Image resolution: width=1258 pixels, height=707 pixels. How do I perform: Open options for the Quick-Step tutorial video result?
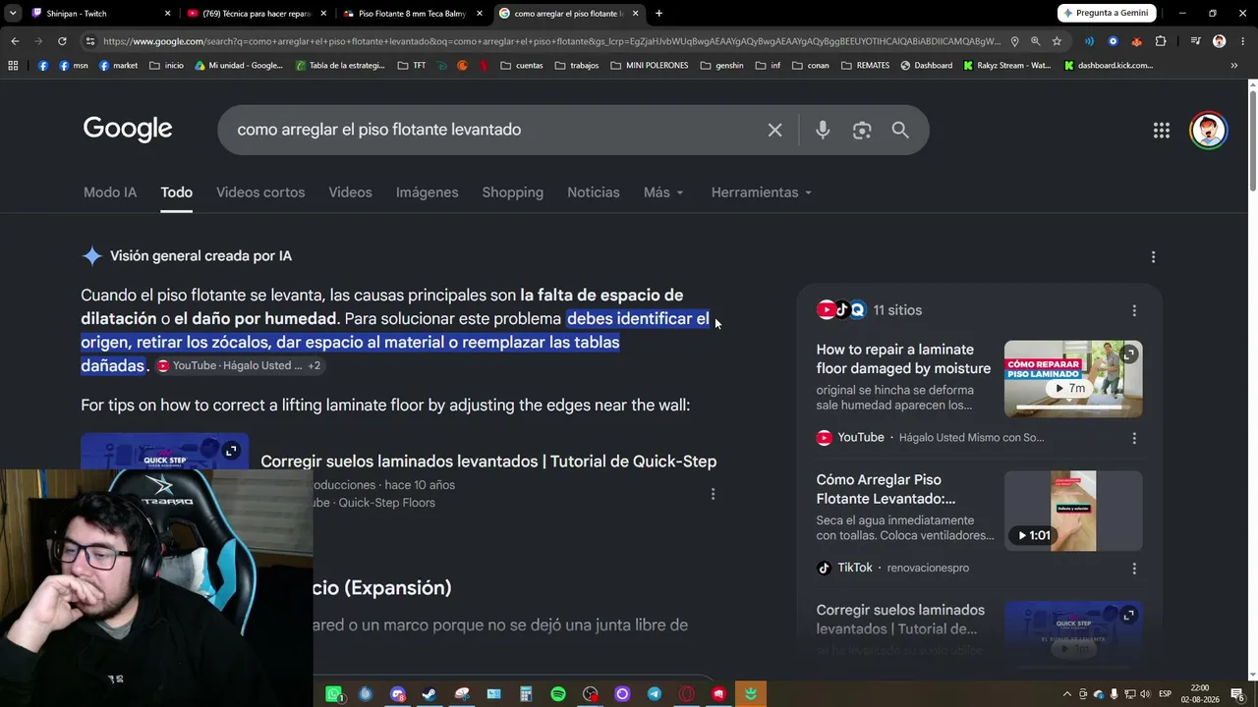713,494
